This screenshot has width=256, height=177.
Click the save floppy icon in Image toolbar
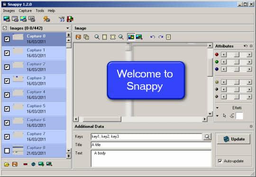click(78, 37)
